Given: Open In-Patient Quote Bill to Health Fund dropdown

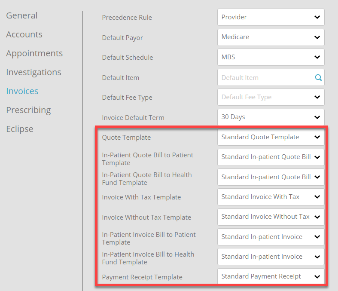Looking at the screenshot, I should 271,177.
